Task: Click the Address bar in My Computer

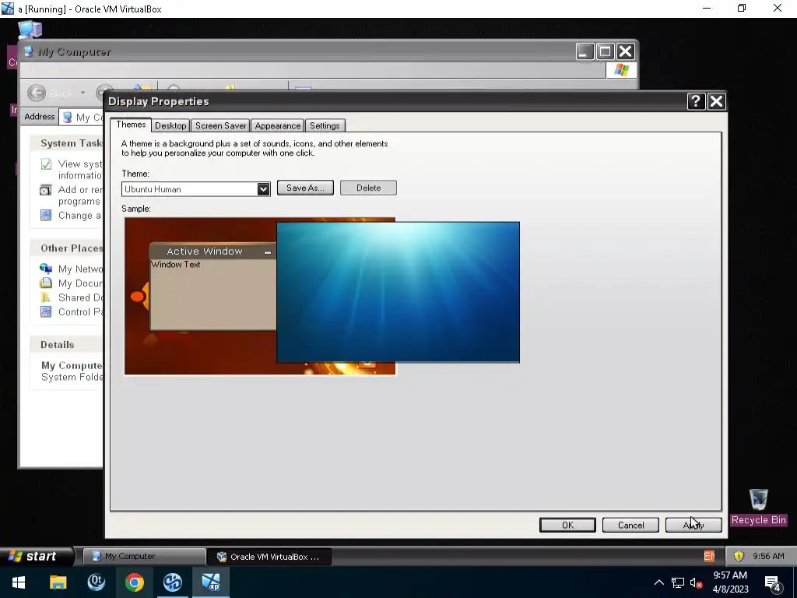Action: pyautogui.click(x=81, y=117)
